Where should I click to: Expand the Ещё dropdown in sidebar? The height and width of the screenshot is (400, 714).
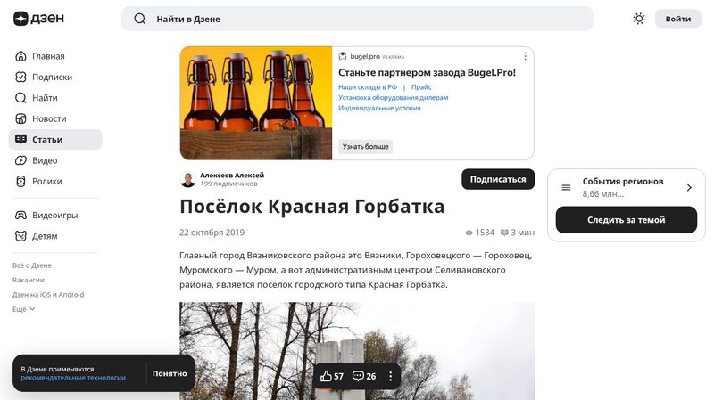[23, 309]
